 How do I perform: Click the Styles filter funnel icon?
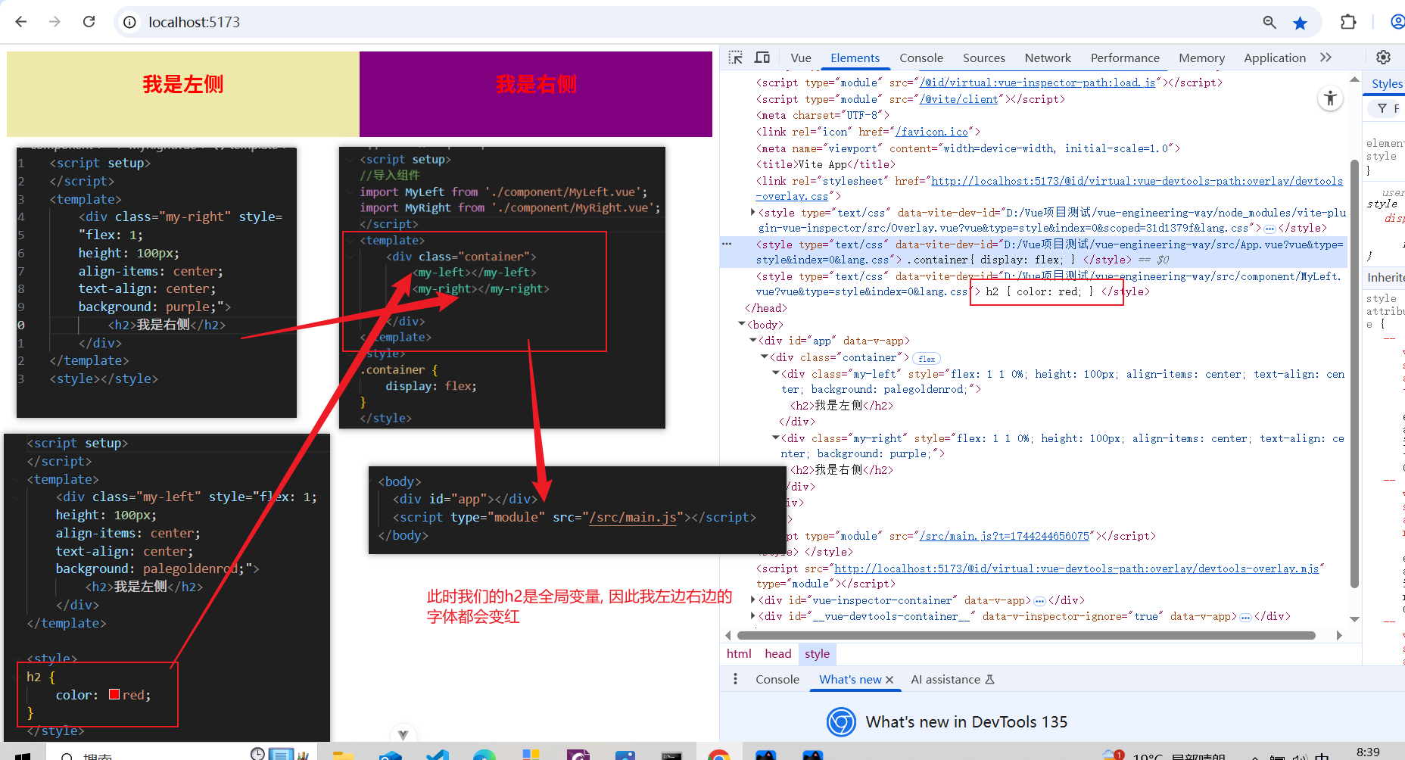(x=1382, y=109)
